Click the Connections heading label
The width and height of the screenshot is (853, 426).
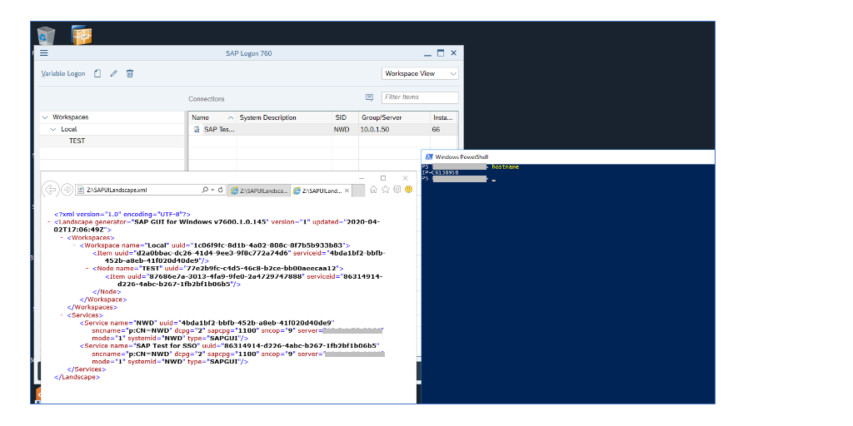207,99
